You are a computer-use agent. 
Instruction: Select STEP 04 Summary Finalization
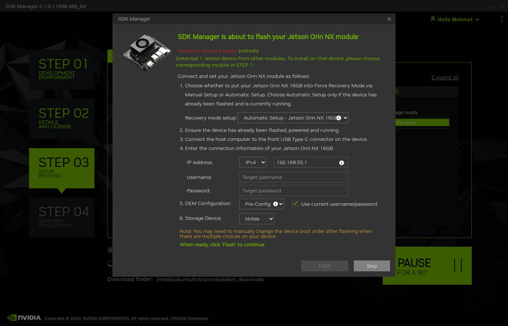pyautogui.click(x=62, y=217)
